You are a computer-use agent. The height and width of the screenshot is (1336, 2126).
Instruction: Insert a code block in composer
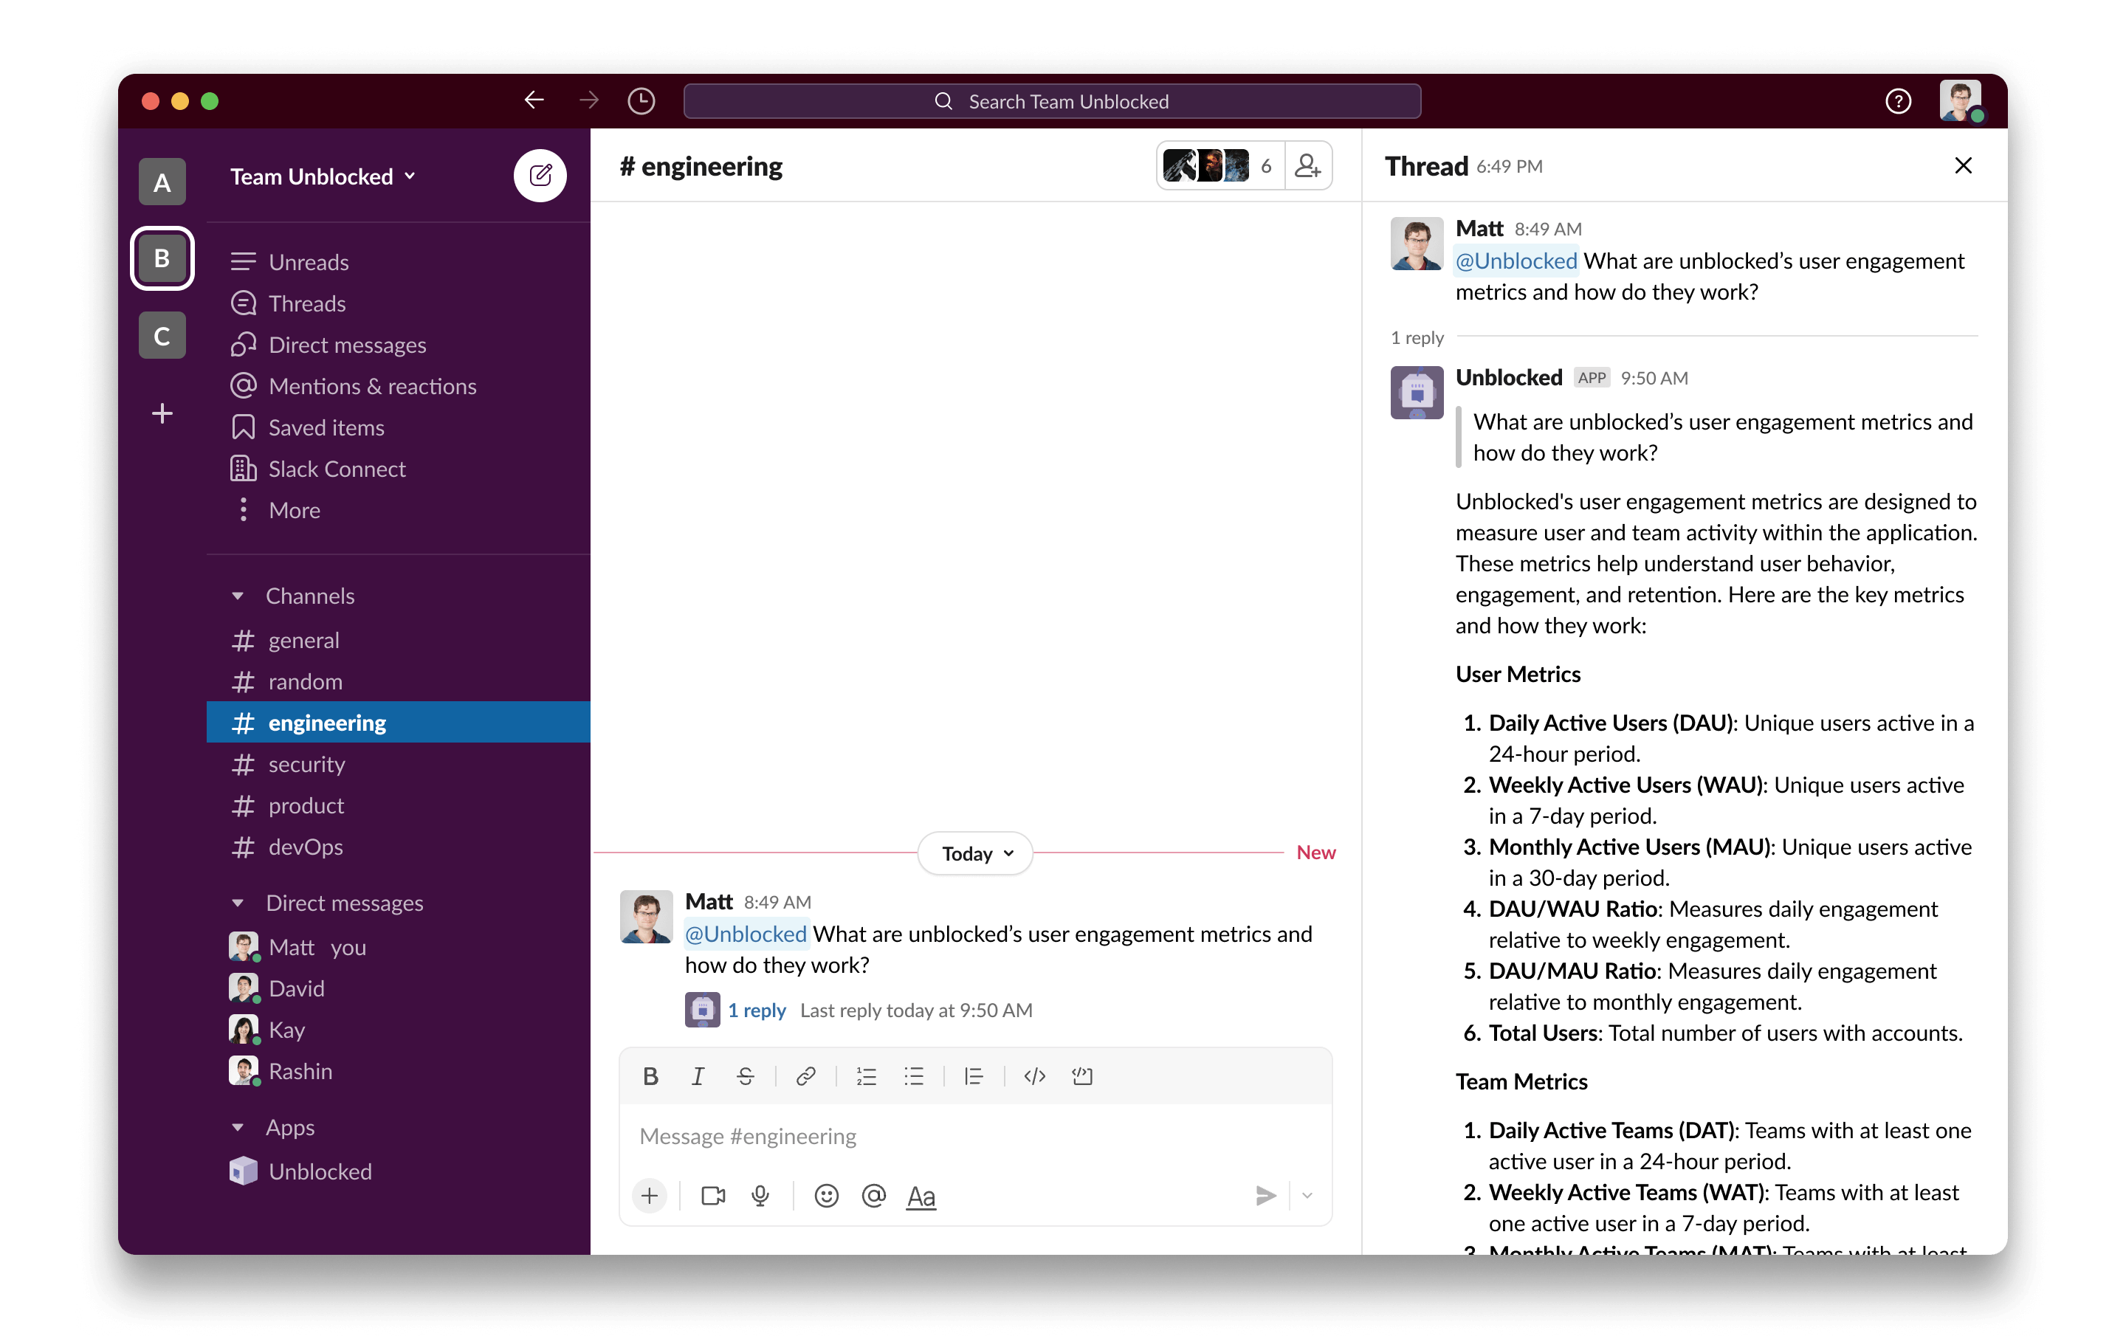1082,1075
